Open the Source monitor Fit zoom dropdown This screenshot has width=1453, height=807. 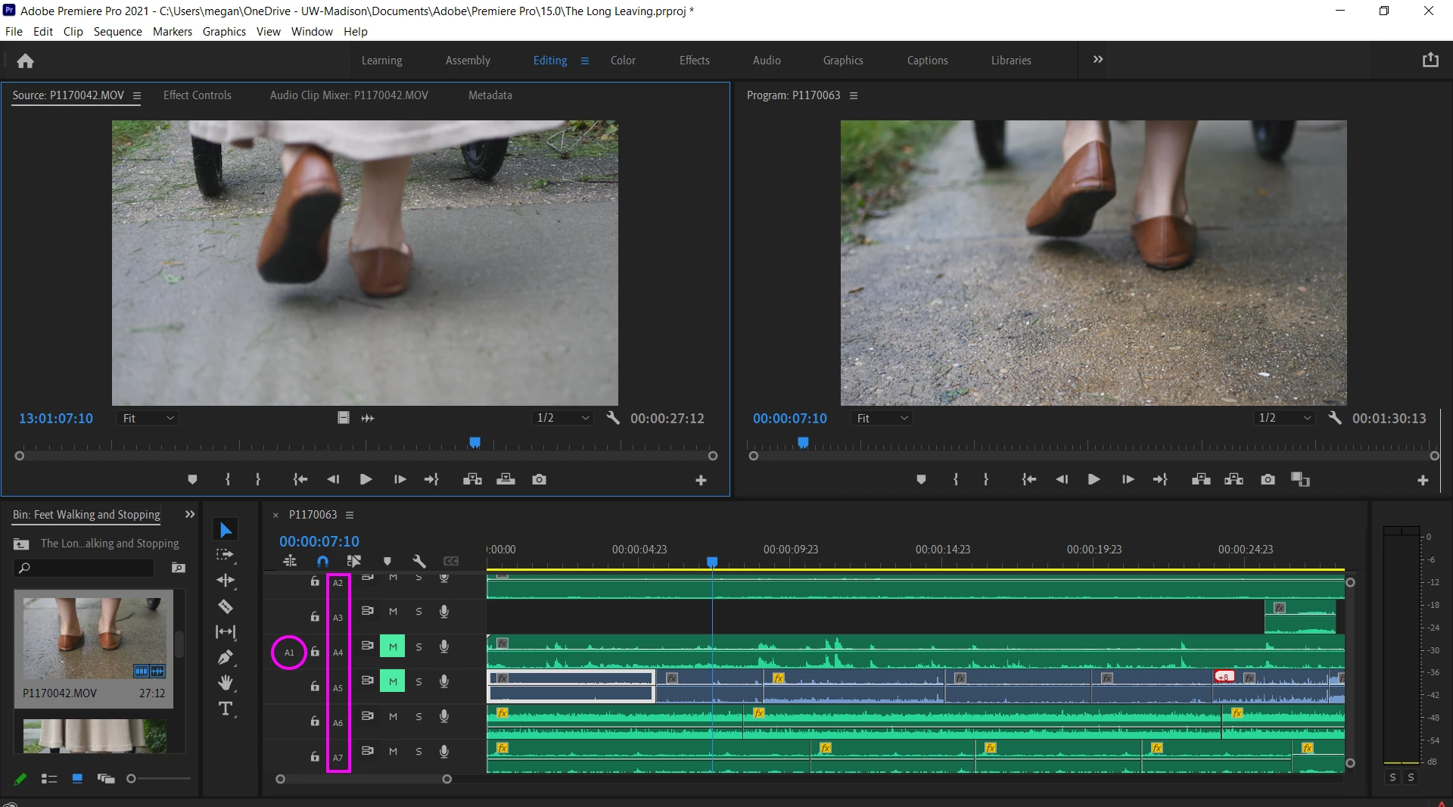(x=148, y=418)
